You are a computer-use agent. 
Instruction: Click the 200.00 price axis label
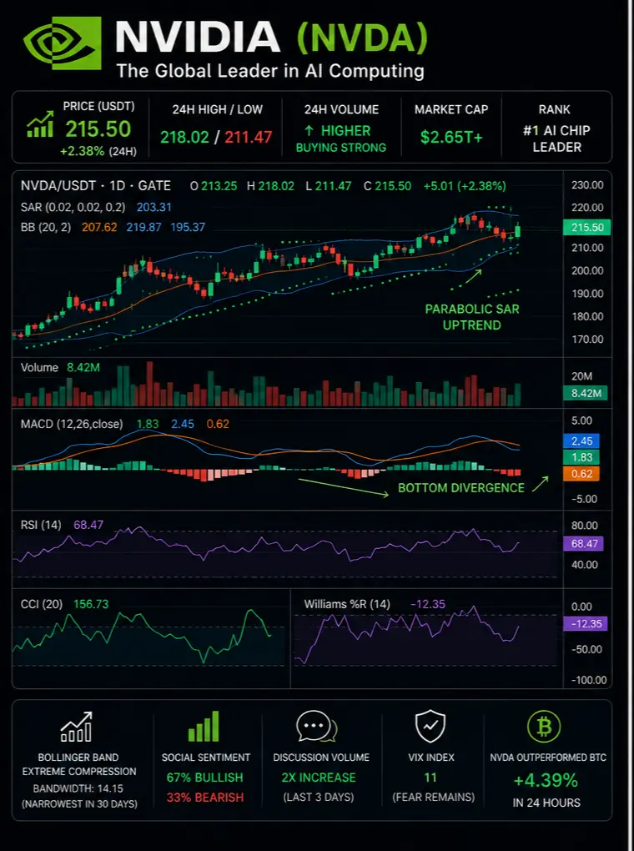pos(587,271)
